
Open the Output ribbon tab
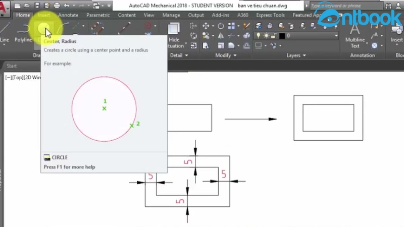[x=196, y=15]
